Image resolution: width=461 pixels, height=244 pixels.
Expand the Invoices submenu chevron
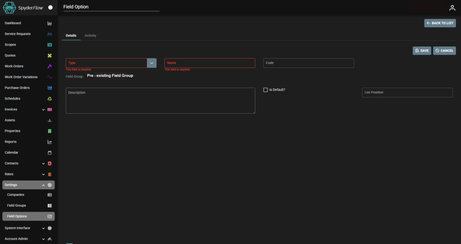pyautogui.click(x=43, y=110)
